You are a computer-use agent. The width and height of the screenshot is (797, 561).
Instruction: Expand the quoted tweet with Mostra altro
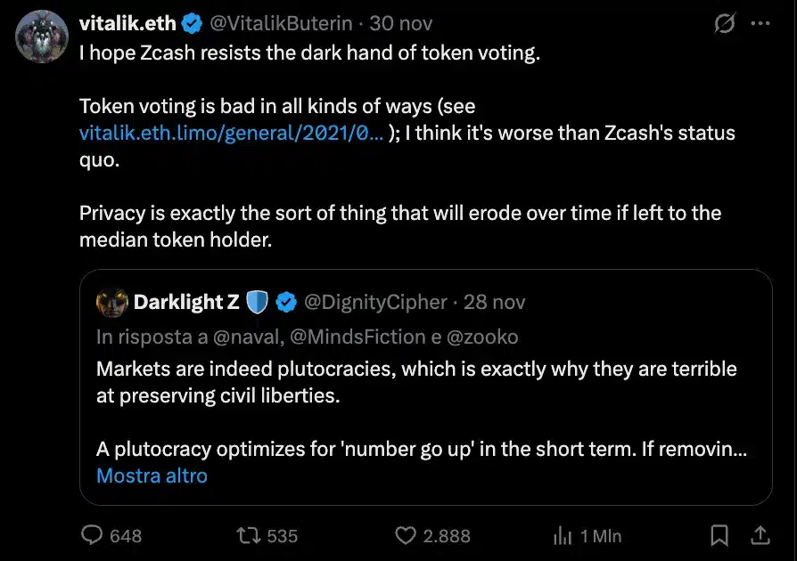tap(152, 476)
